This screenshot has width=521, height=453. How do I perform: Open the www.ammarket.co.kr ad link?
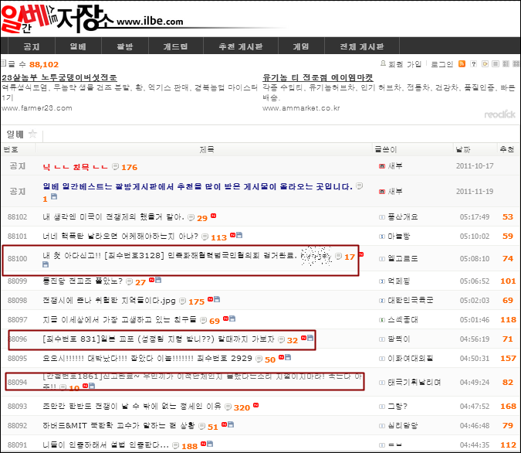[301, 108]
